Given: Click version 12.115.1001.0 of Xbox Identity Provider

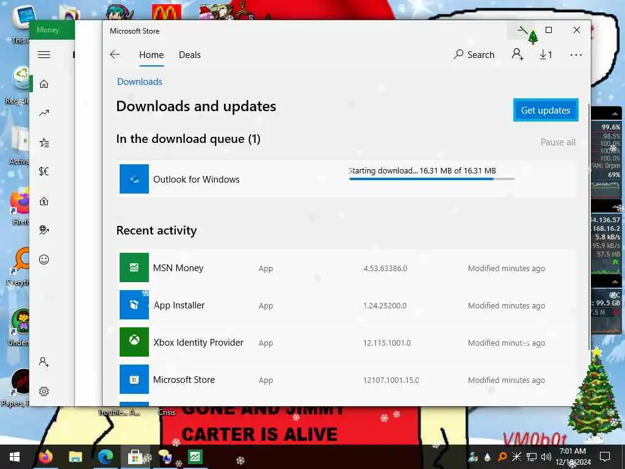Looking at the screenshot, I should tap(386, 343).
